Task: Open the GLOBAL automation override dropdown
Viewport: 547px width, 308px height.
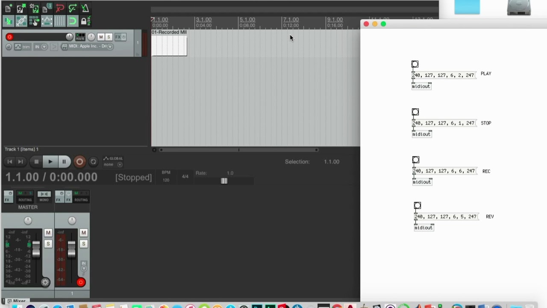Action: (113, 161)
